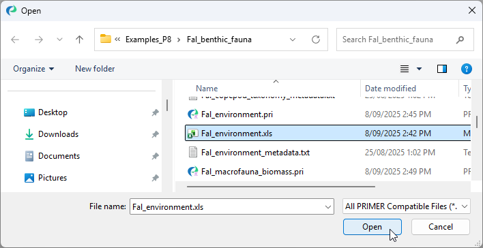The image size is (483, 248).
Task: Go back with the Back arrow
Action: pyautogui.click(x=15, y=40)
